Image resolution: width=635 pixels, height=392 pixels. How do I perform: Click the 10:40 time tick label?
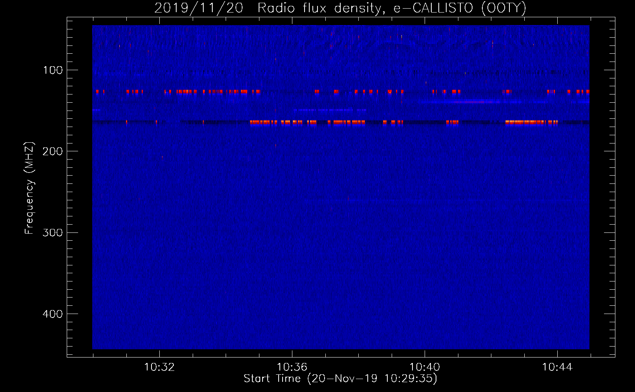coord(425,367)
